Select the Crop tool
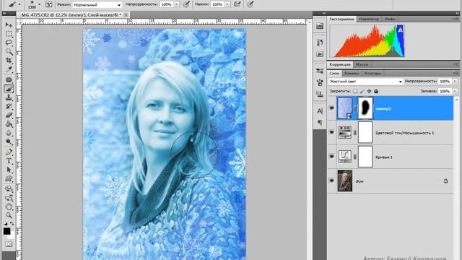462x260 pixels. tap(9, 61)
